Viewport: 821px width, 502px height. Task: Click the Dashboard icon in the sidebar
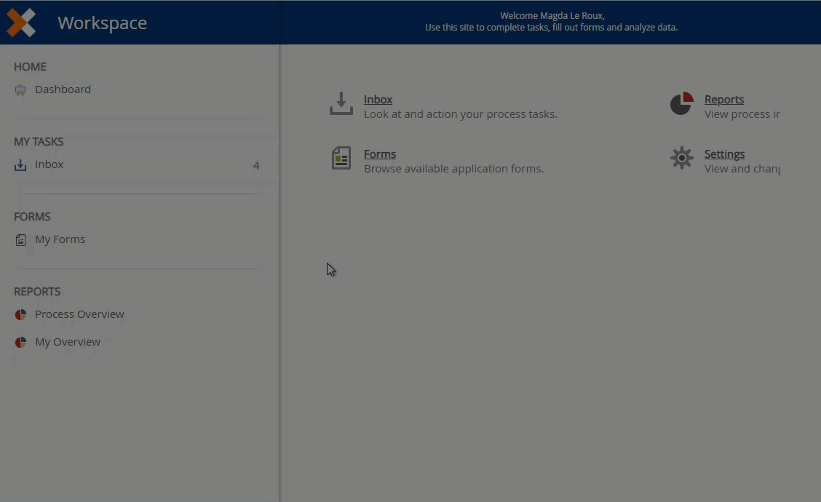click(20, 90)
